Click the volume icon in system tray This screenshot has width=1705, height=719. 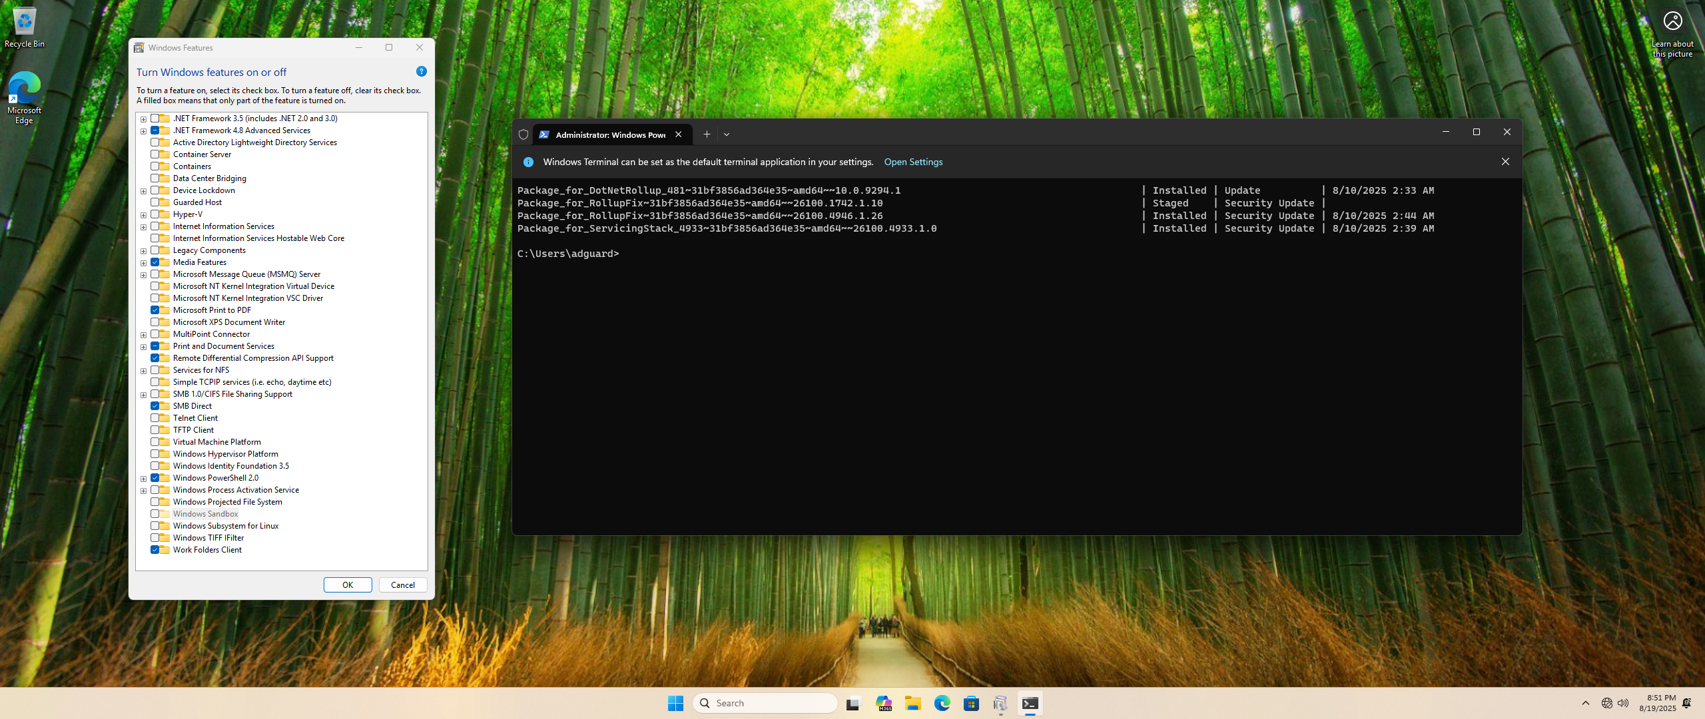[1623, 703]
